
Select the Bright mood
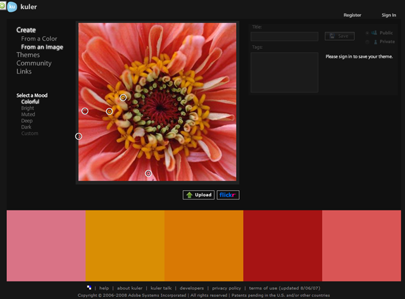(x=28, y=108)
